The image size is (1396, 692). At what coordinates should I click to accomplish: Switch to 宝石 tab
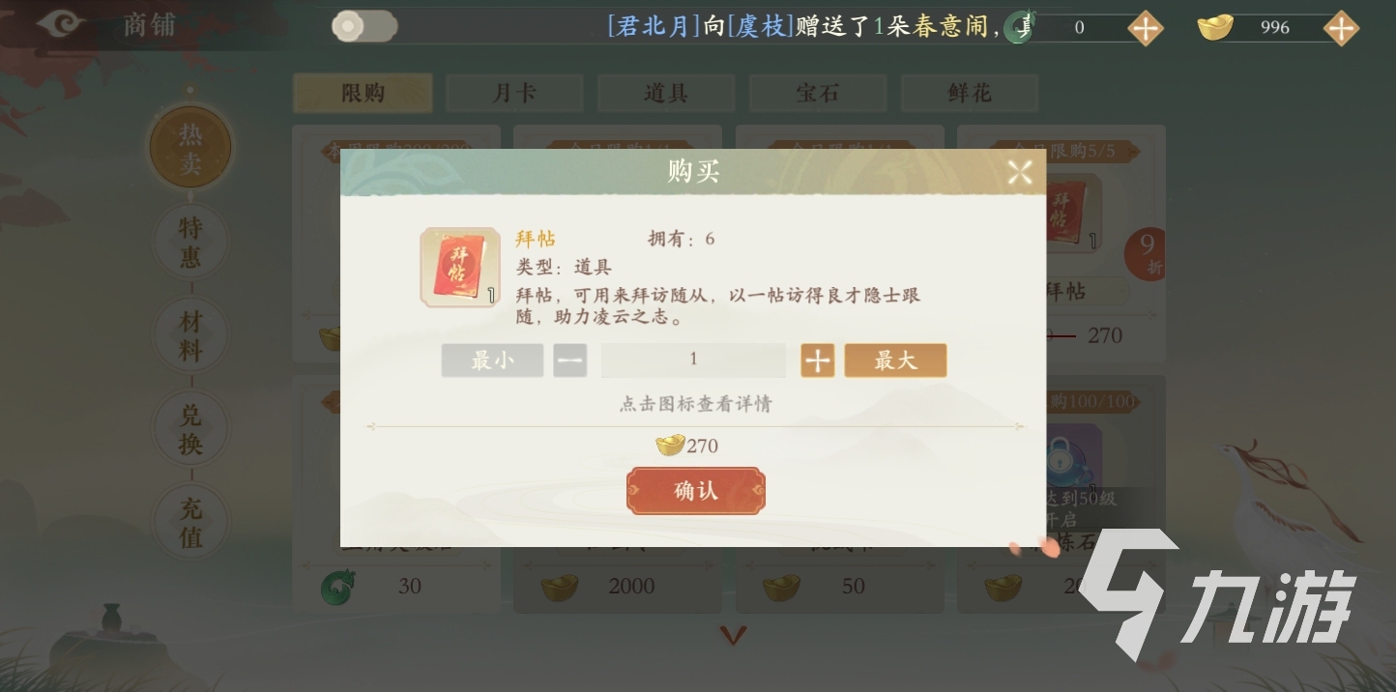pyautogui.click(x=818, y=93)
